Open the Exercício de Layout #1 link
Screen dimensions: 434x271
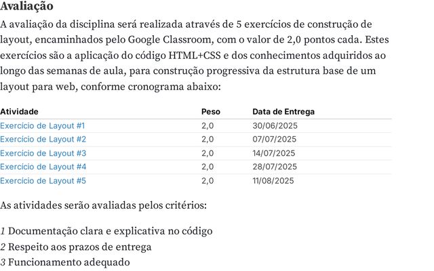click(x=43, y=126)
